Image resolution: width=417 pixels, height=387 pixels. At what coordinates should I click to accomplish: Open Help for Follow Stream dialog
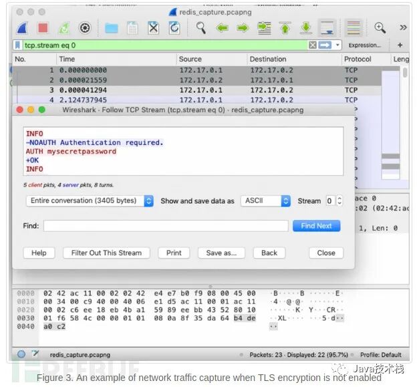[39, 253]
